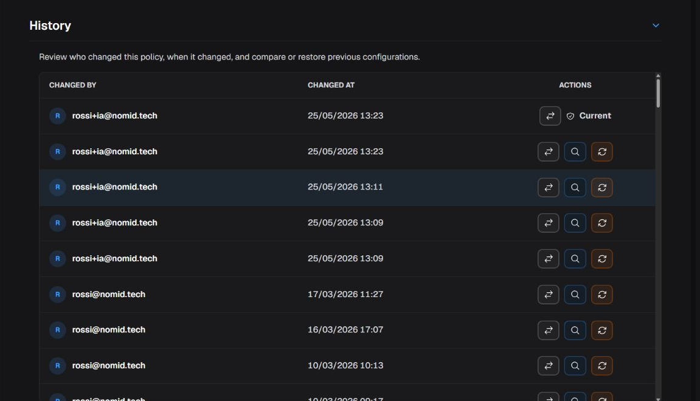Click the History section heading
The height and width of the screenshot is (401, 700).
pos(50,26)
